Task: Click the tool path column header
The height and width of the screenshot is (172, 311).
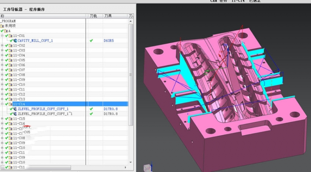Action: tap(94, 16)
